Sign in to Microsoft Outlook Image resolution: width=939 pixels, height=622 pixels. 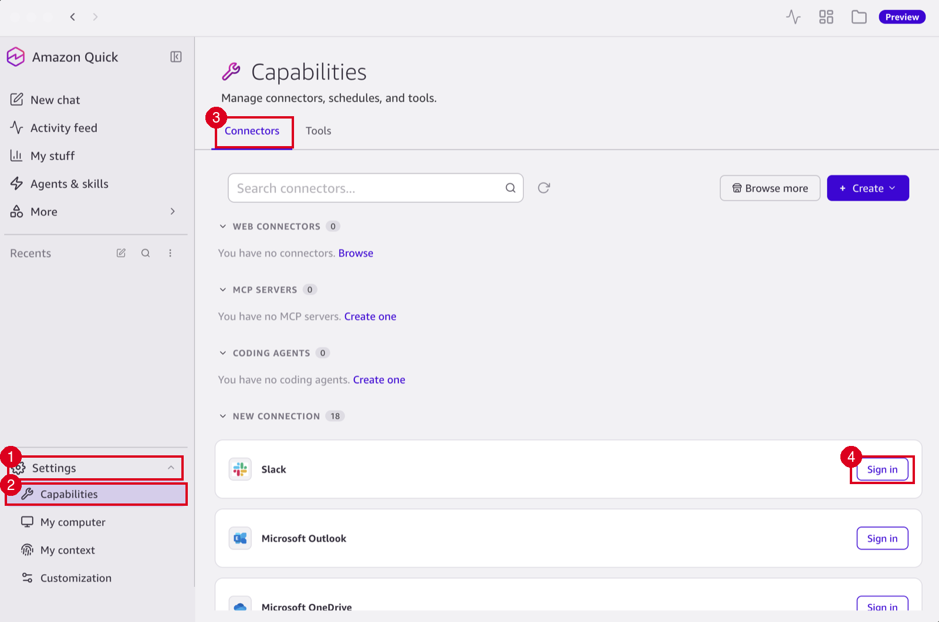[x=882, y=538]
